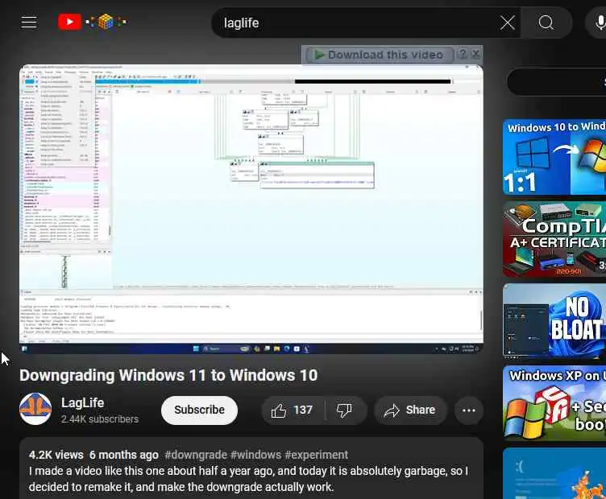Open the blue screen video thumbnail
The width and height of the screenshot is (606, 499).
click(554, 473)
